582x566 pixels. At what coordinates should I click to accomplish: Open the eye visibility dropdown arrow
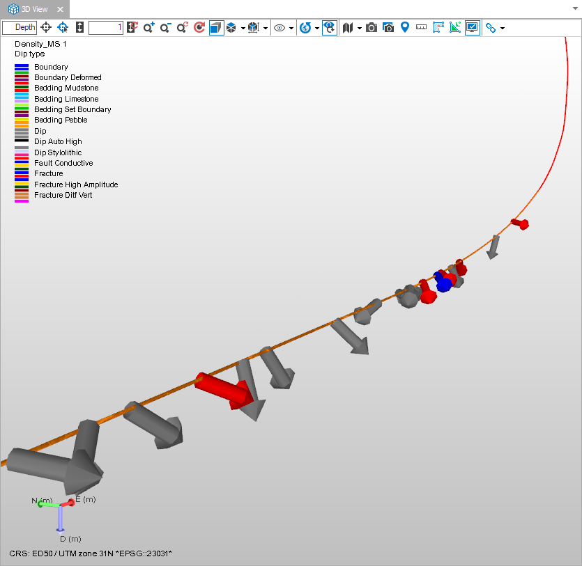coord(291,29)
